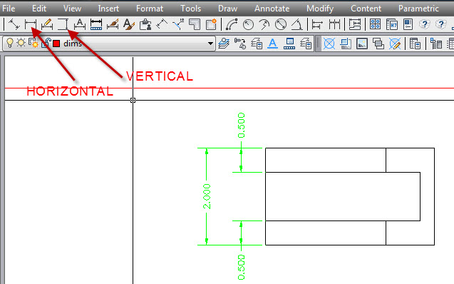
Task: Toggle the dims layer viewport freeze icon
Action: (33, 44)
